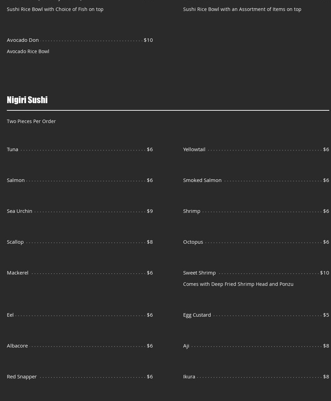The image size is (331, 401).
Task: Select the Mackerel nigiri item
Action: point(18,272)
